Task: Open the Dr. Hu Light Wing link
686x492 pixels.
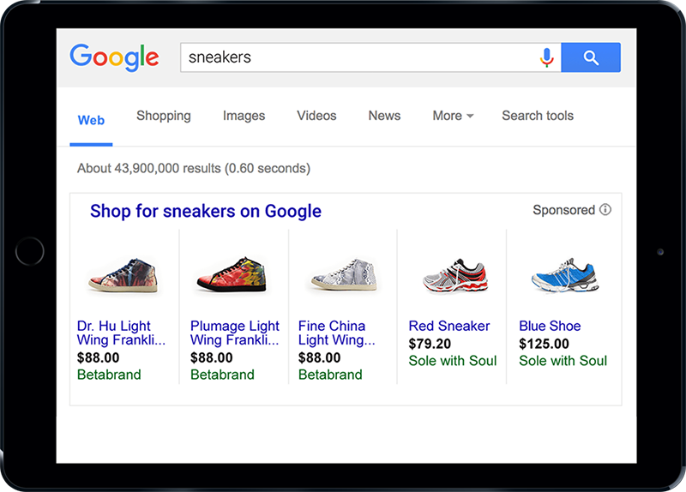Action: (x=121, y=333)
